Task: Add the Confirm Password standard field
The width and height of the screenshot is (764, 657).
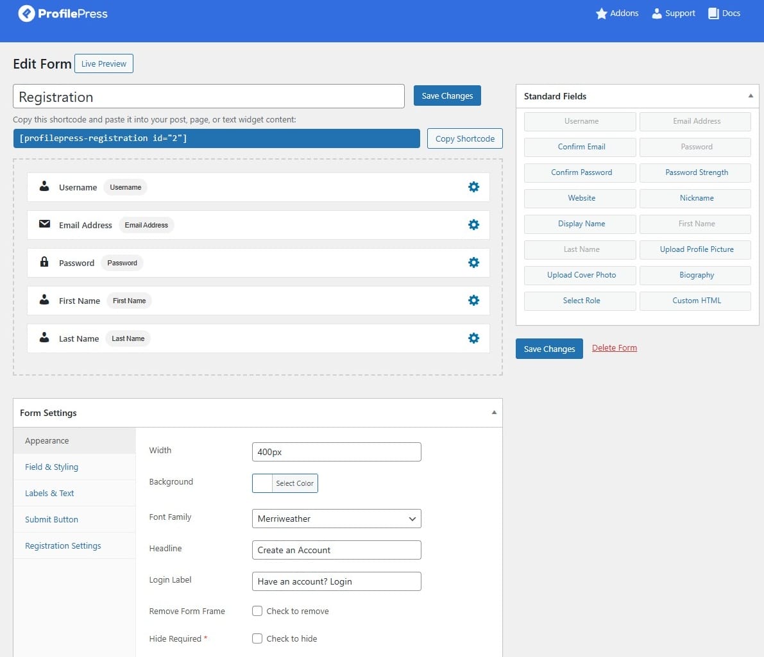Action: tap(580, 172)
